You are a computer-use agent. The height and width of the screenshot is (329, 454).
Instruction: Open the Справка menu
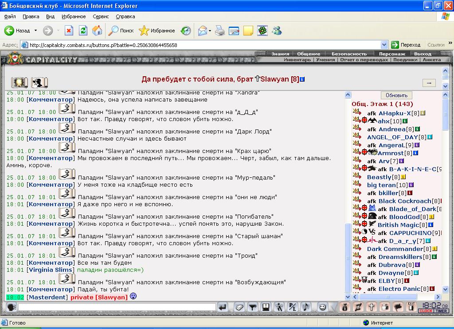pyautogui.click(x=125, y=16)
